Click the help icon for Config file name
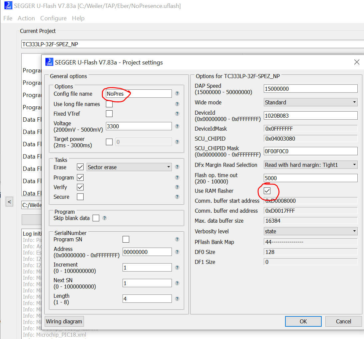This screenshot has width=364, height=339. pyautogui.click(x=177, y=93)
